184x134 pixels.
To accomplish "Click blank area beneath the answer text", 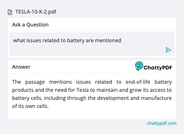I will click(x=92, y=115).
